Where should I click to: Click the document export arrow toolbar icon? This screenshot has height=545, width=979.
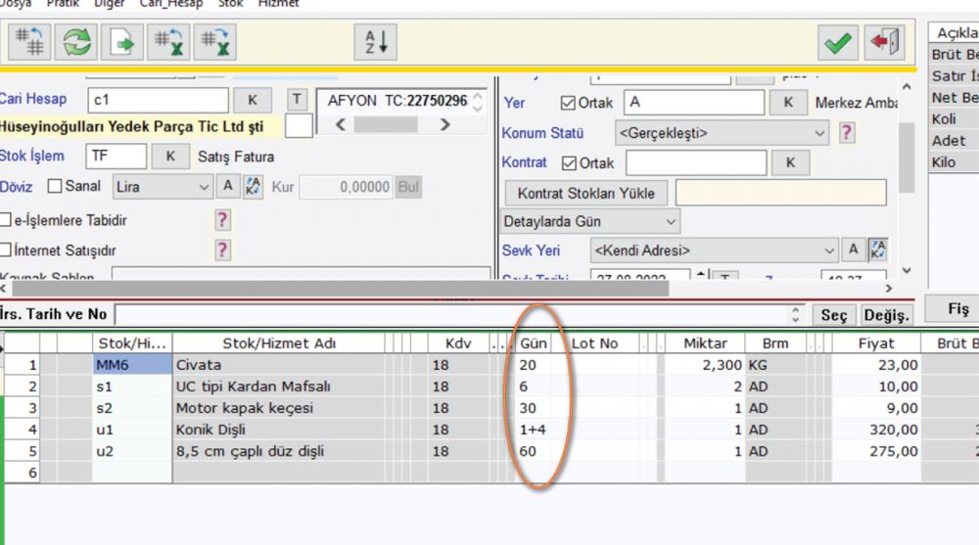[122, 42]
